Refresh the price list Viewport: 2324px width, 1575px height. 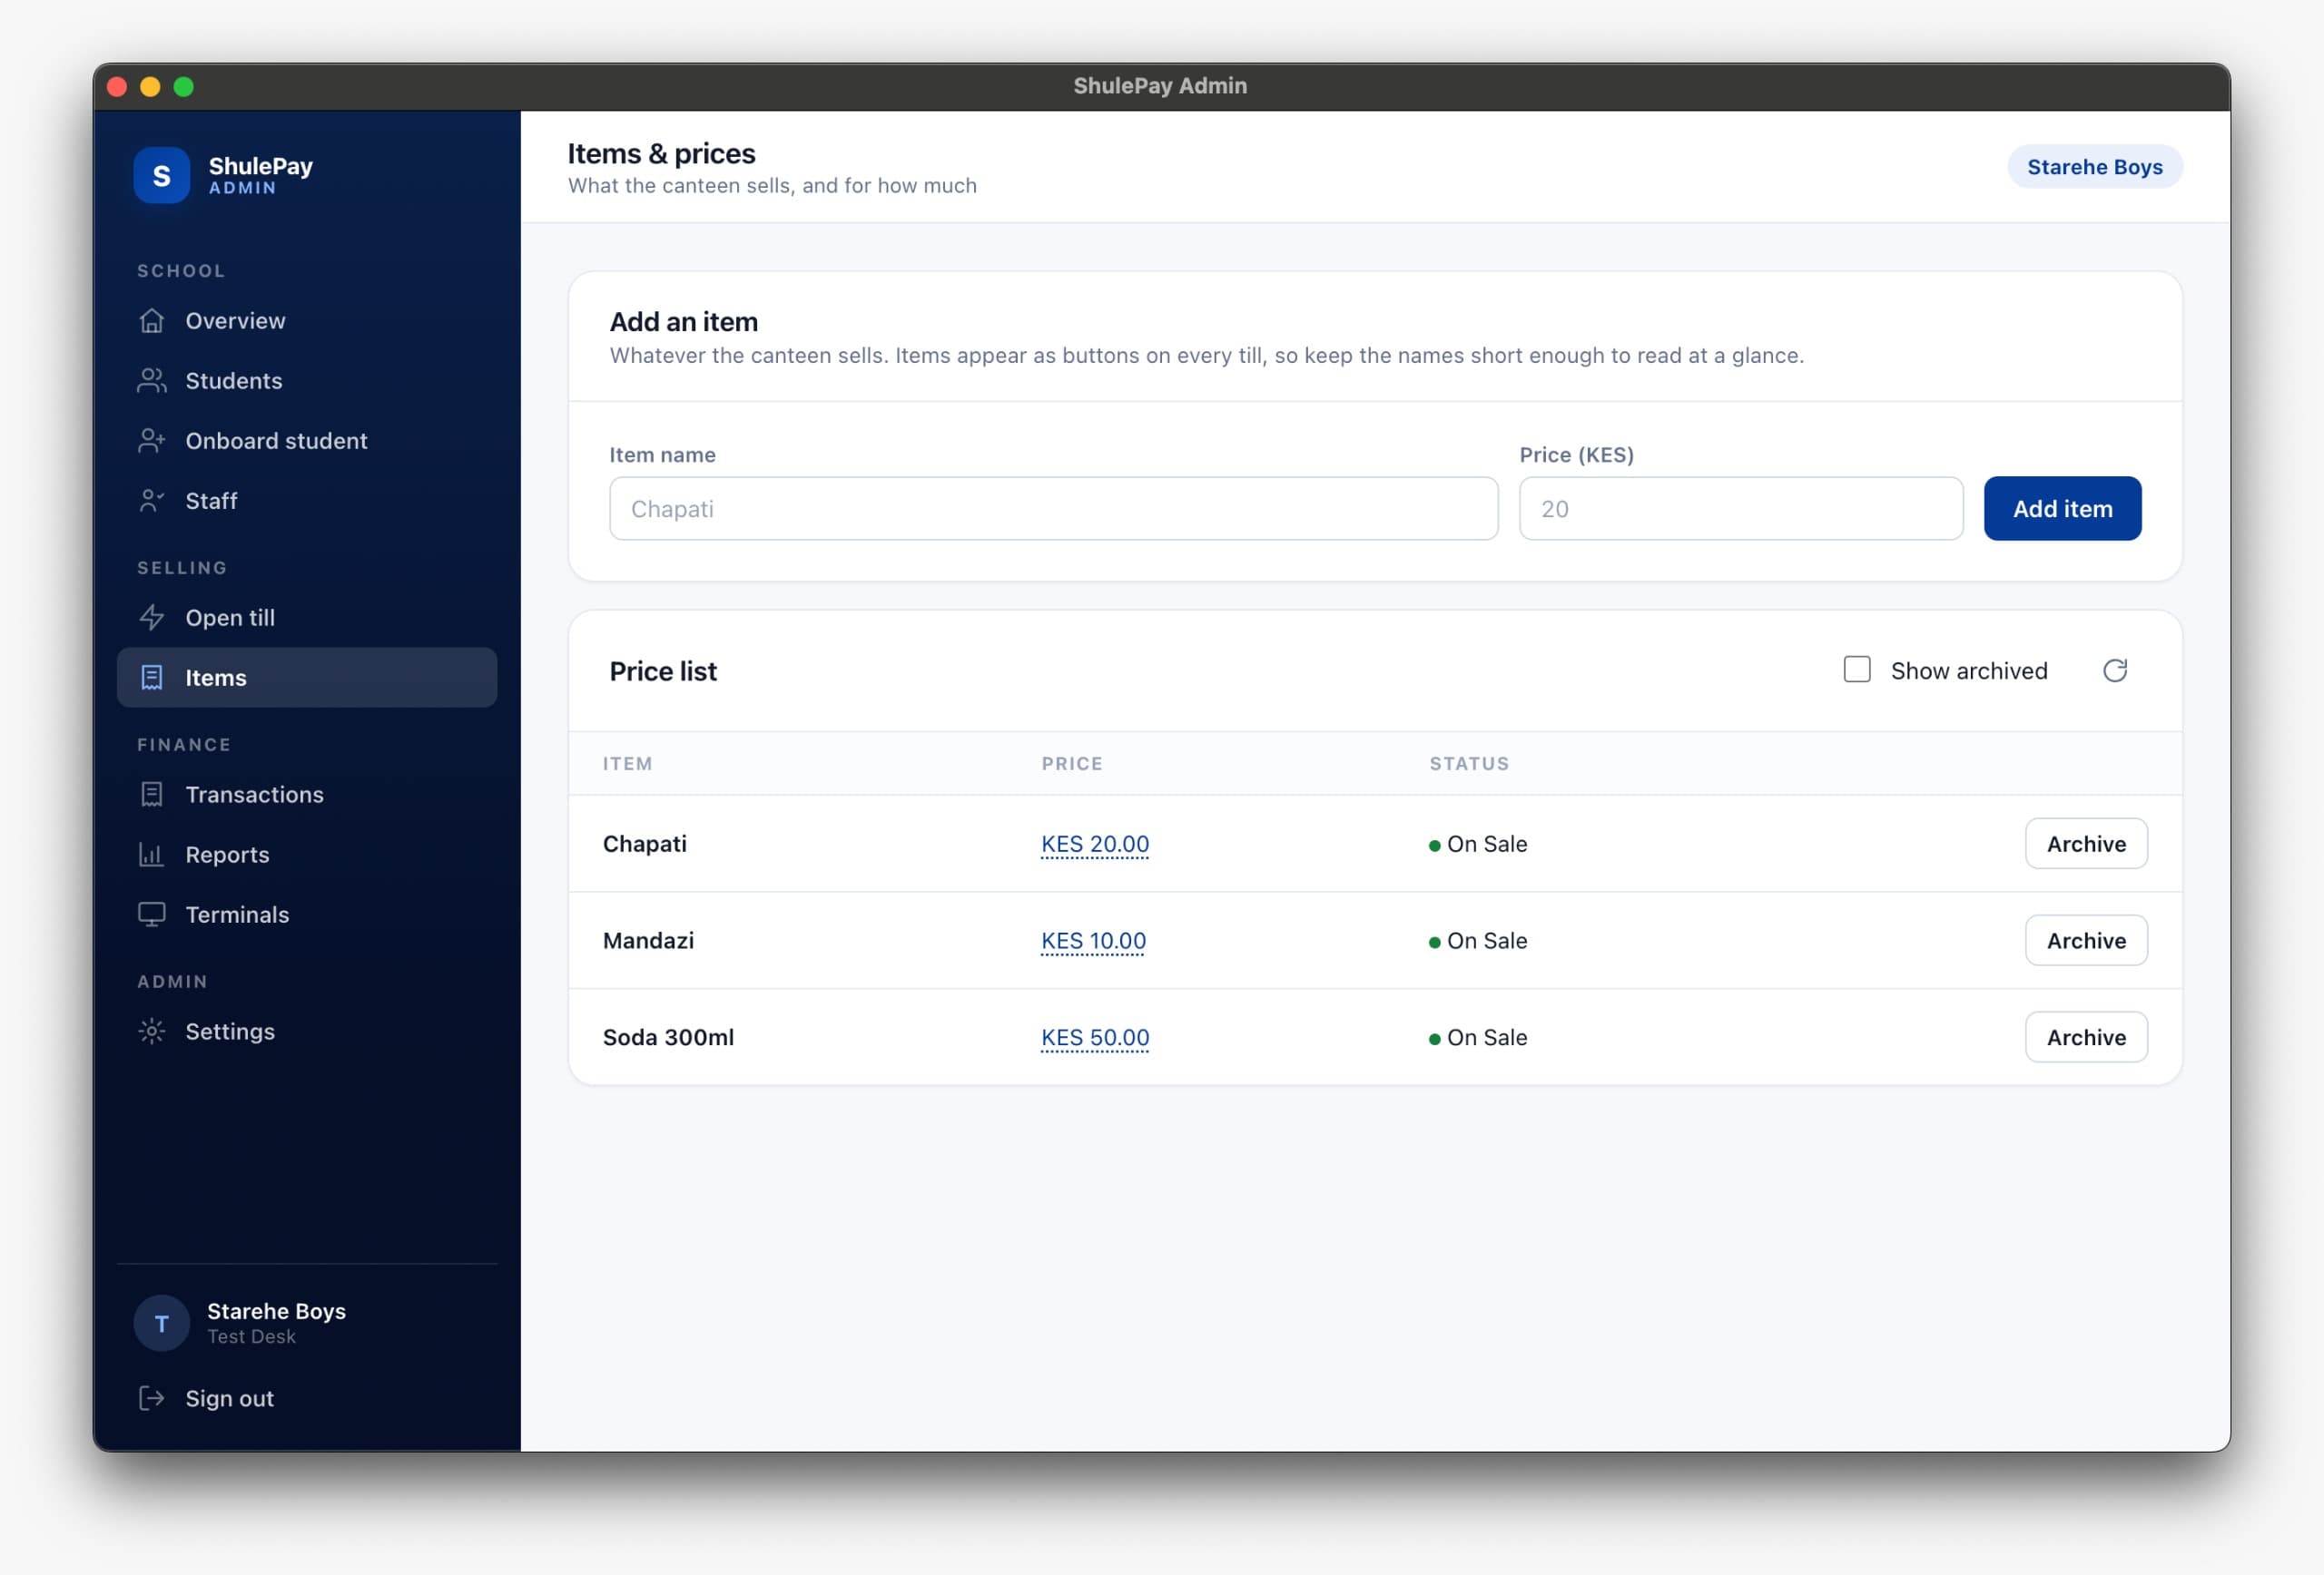pyautogui.click(x=2114, y=670)
